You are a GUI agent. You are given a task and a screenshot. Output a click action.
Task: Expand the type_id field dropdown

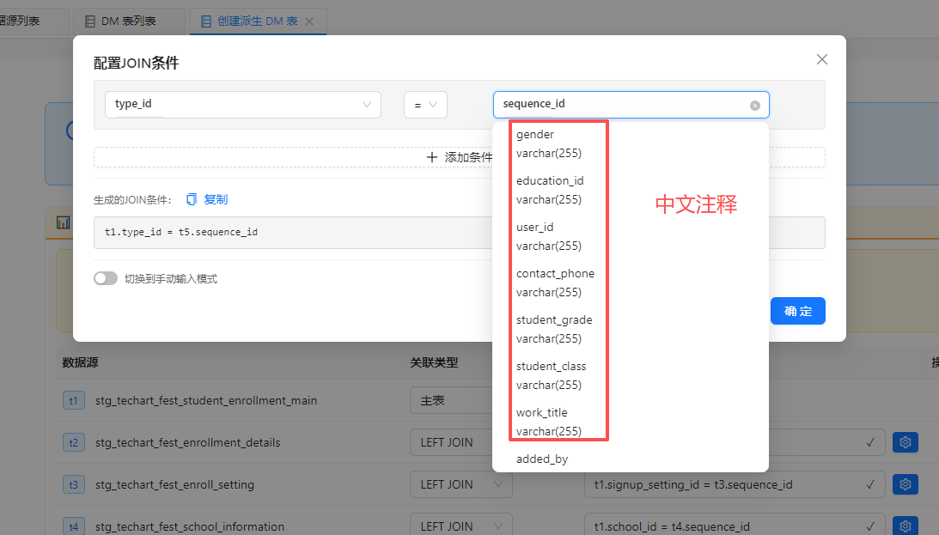(243, 104)
